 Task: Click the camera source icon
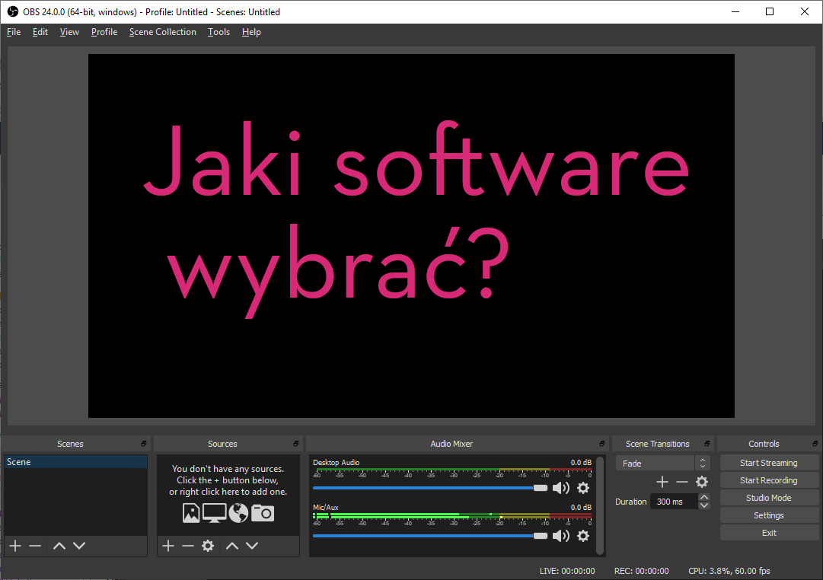[x=263, y=513]
